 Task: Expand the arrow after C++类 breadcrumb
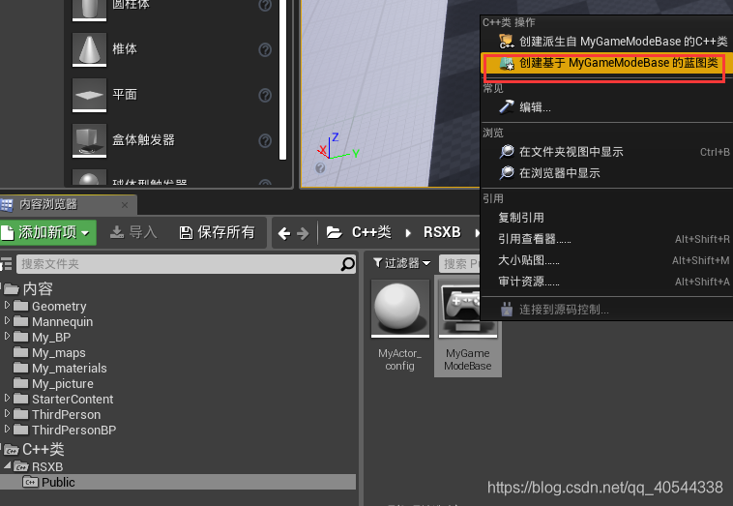[408, 233]
